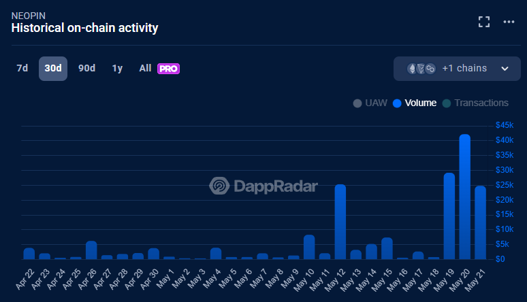Click the May 12 volume bar
The height and width of the screenshot is (302, 527).
pos(340,222)
